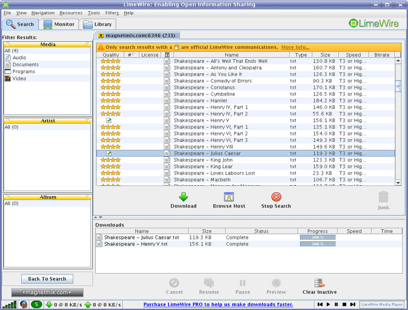Click the Resume download icon
Image resolution: width=408 pixels, height=310 pixels.
point(209,283)
